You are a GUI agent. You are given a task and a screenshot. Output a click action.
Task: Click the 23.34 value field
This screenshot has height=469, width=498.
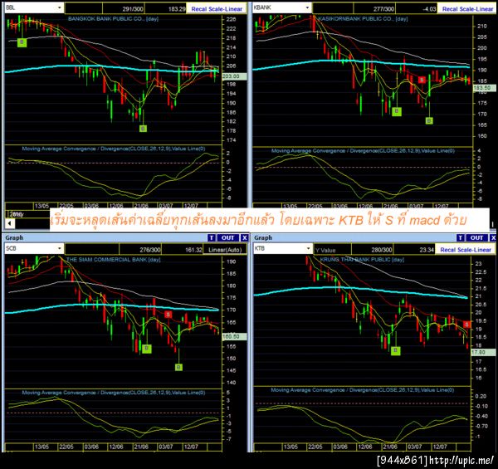pyautogui.click(x=415, y=250)
